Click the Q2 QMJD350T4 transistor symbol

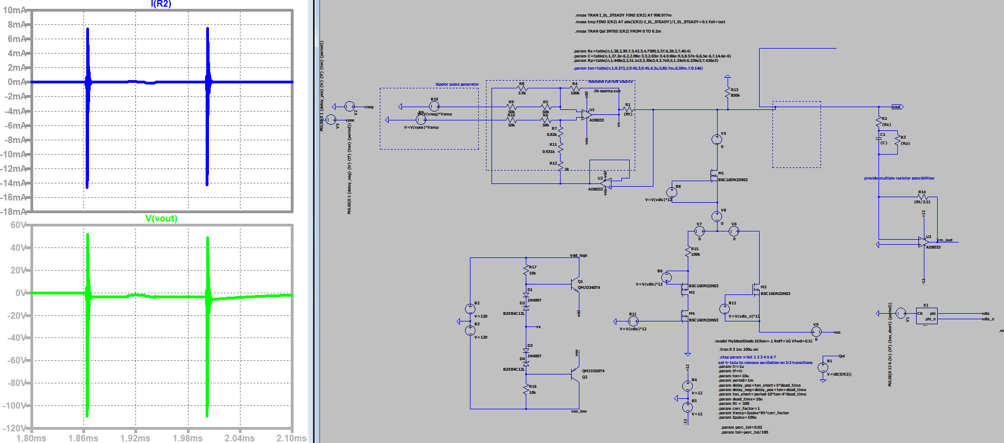(x=575, y=374)
